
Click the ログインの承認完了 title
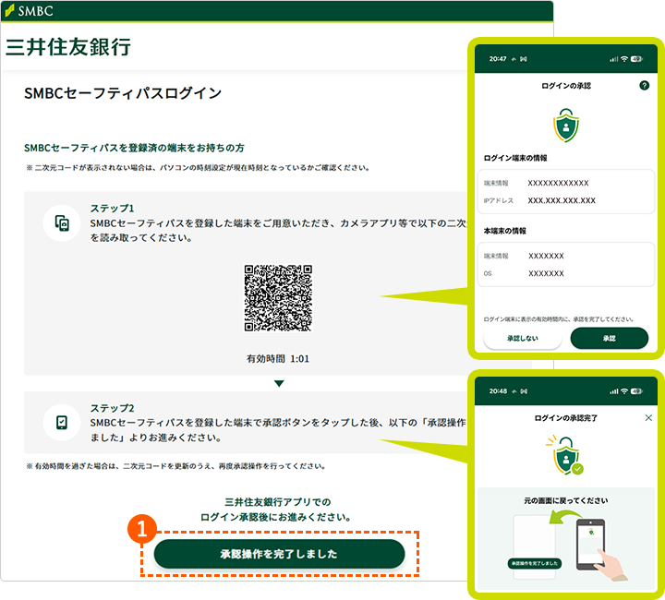(566, 418)
